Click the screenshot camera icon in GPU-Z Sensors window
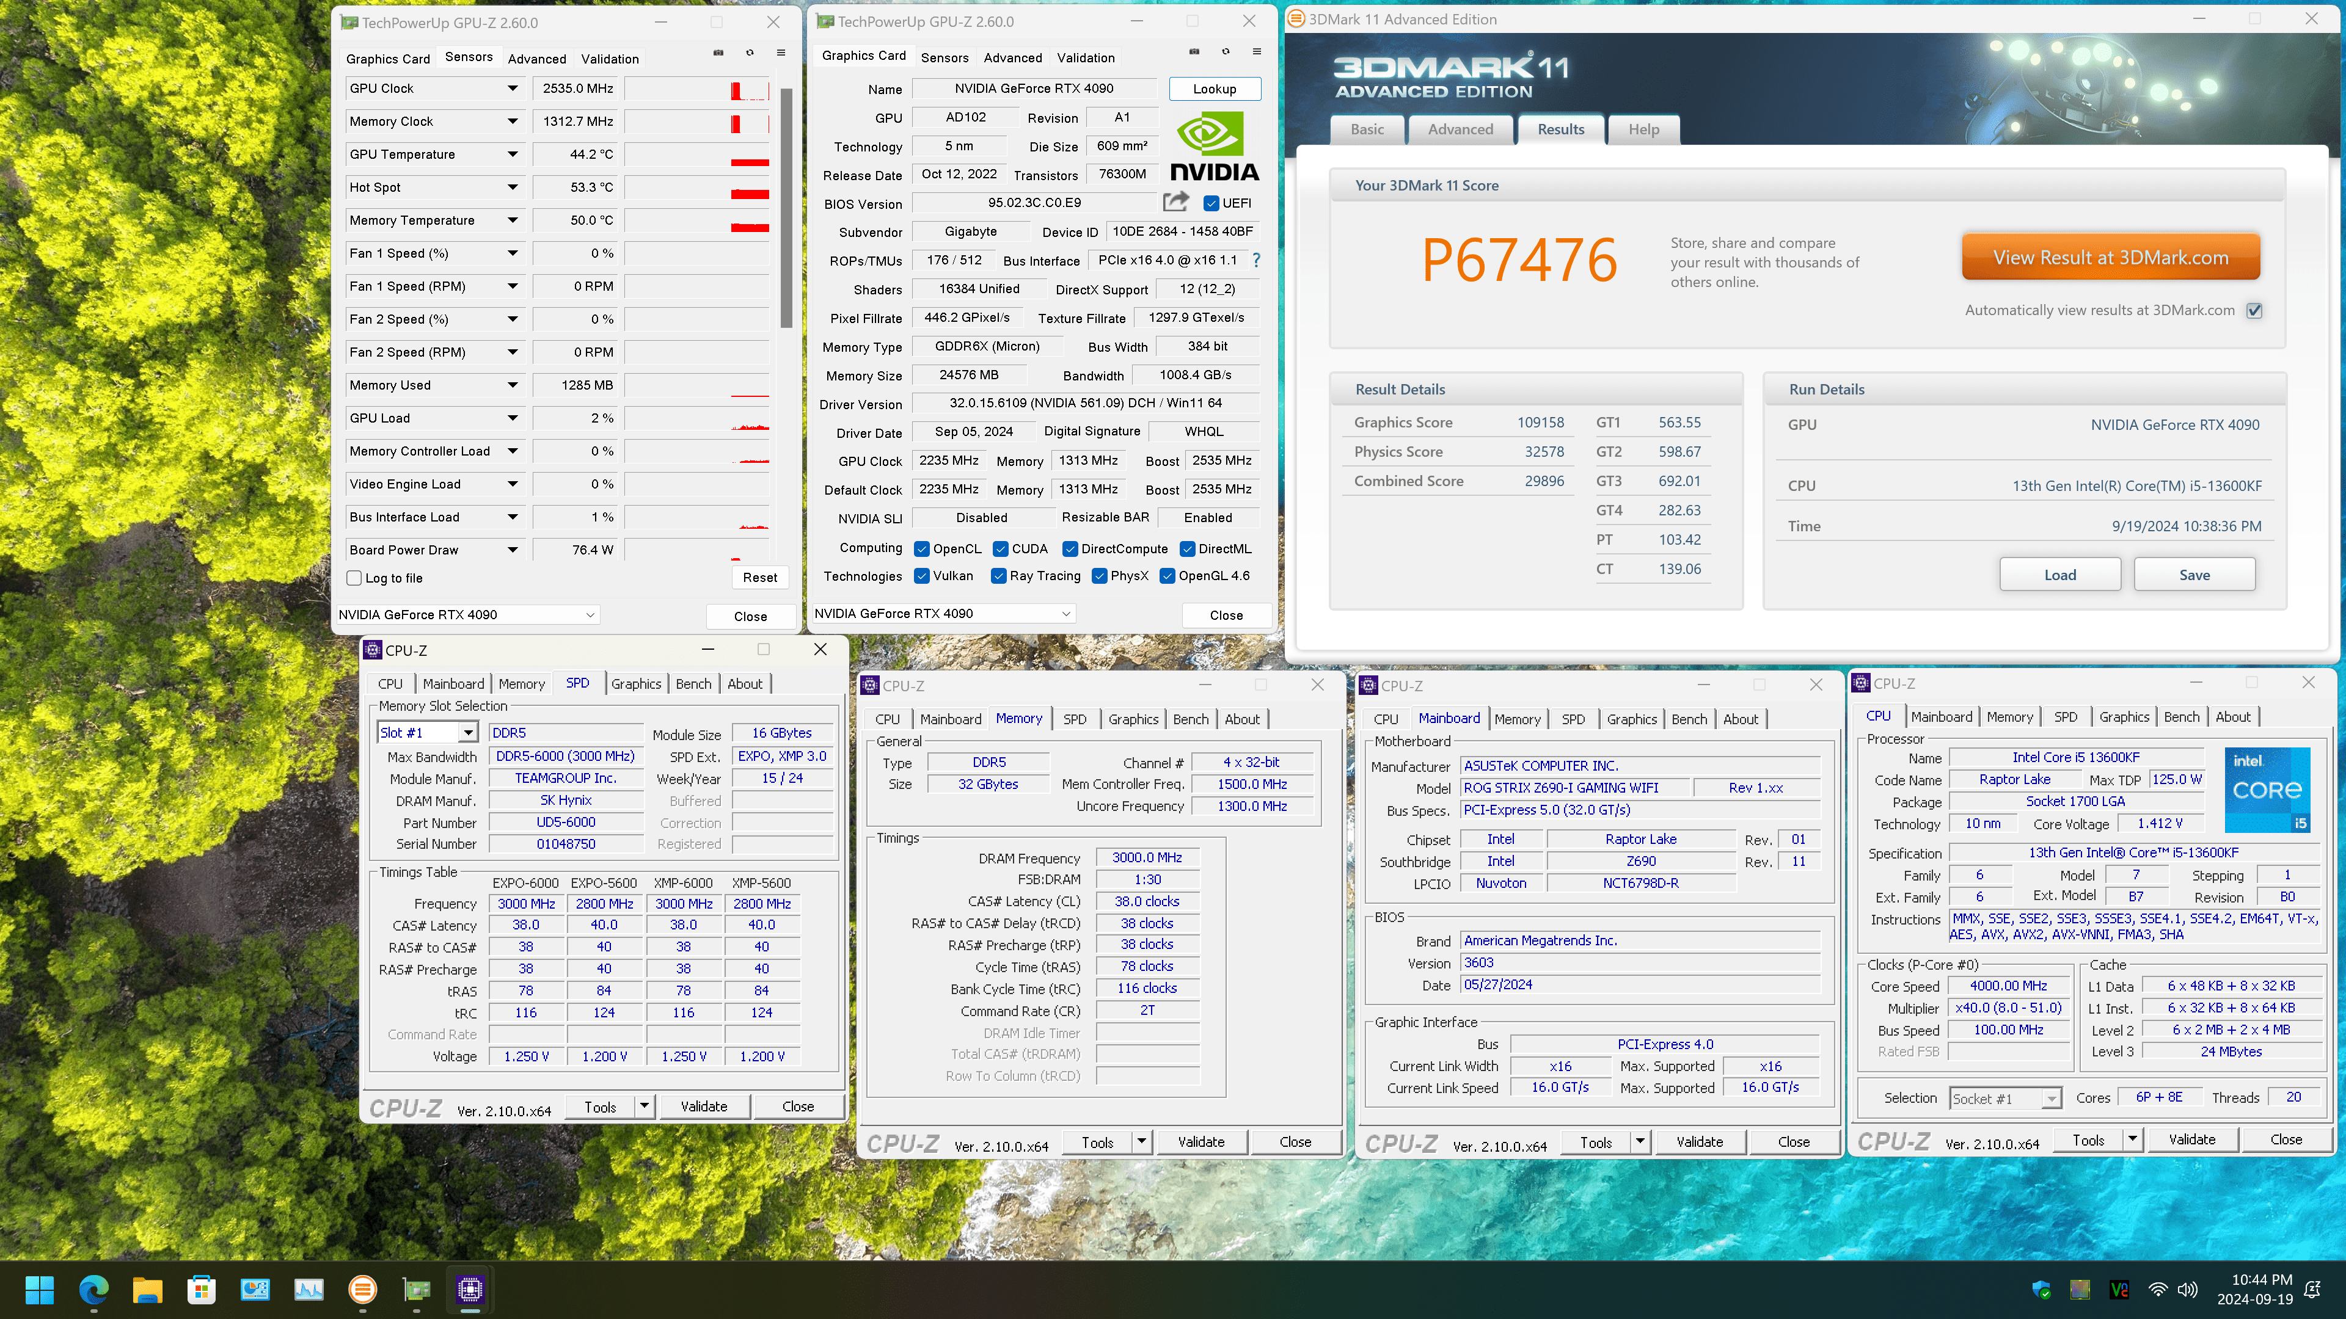 (x=718, y=54)
